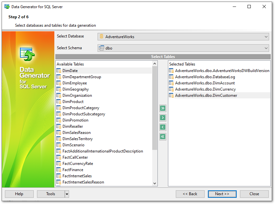275x204 pixels.
Task: Click the add selected table arrow button
Action: tap(163, 118)
